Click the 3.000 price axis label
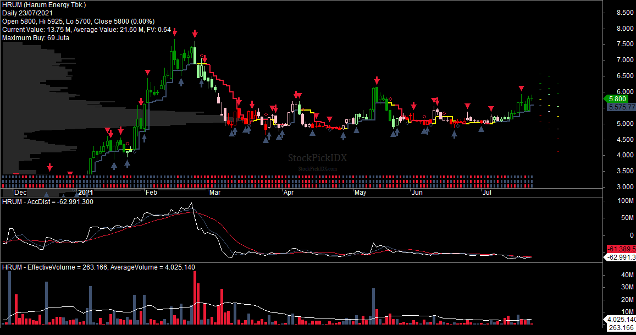636x335 pixels. [625, 187]
